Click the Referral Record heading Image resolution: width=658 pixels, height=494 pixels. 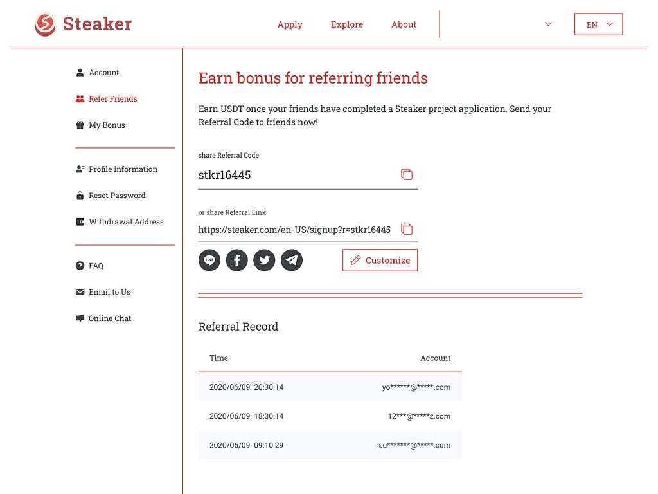[238, 326]
